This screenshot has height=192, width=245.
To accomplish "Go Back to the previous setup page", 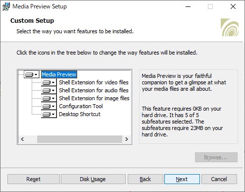I will (x=146, y=179).
